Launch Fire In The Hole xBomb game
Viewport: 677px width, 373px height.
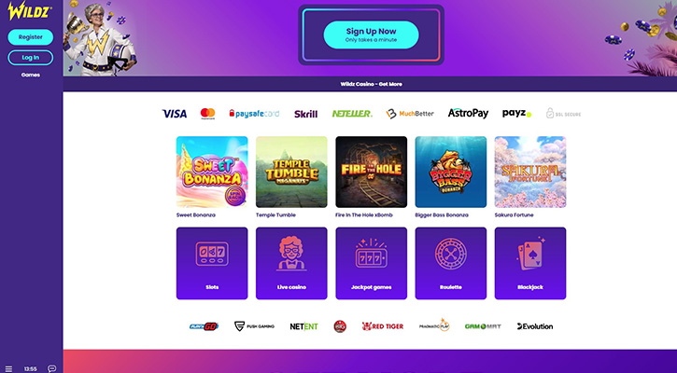click(372, 173)
